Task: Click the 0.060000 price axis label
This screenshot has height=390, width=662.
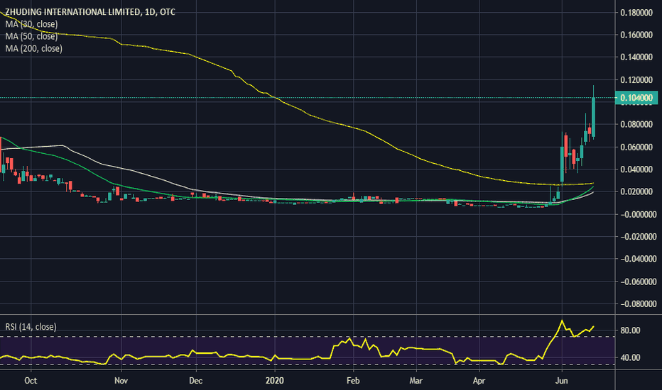Action: [x=636, y=147]
